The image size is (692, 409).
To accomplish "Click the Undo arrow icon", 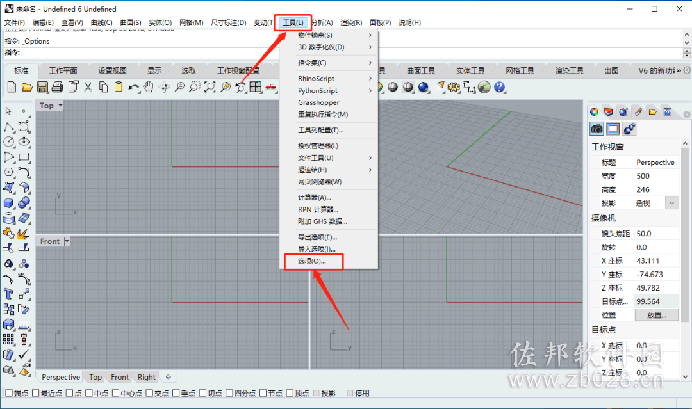I will click(x=134, y=88).
